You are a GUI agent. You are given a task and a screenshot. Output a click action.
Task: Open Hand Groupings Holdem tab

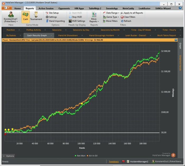(x=101, y=35)
